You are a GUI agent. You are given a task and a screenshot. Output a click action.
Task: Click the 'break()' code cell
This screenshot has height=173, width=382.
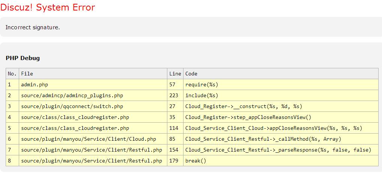(281, 161)
